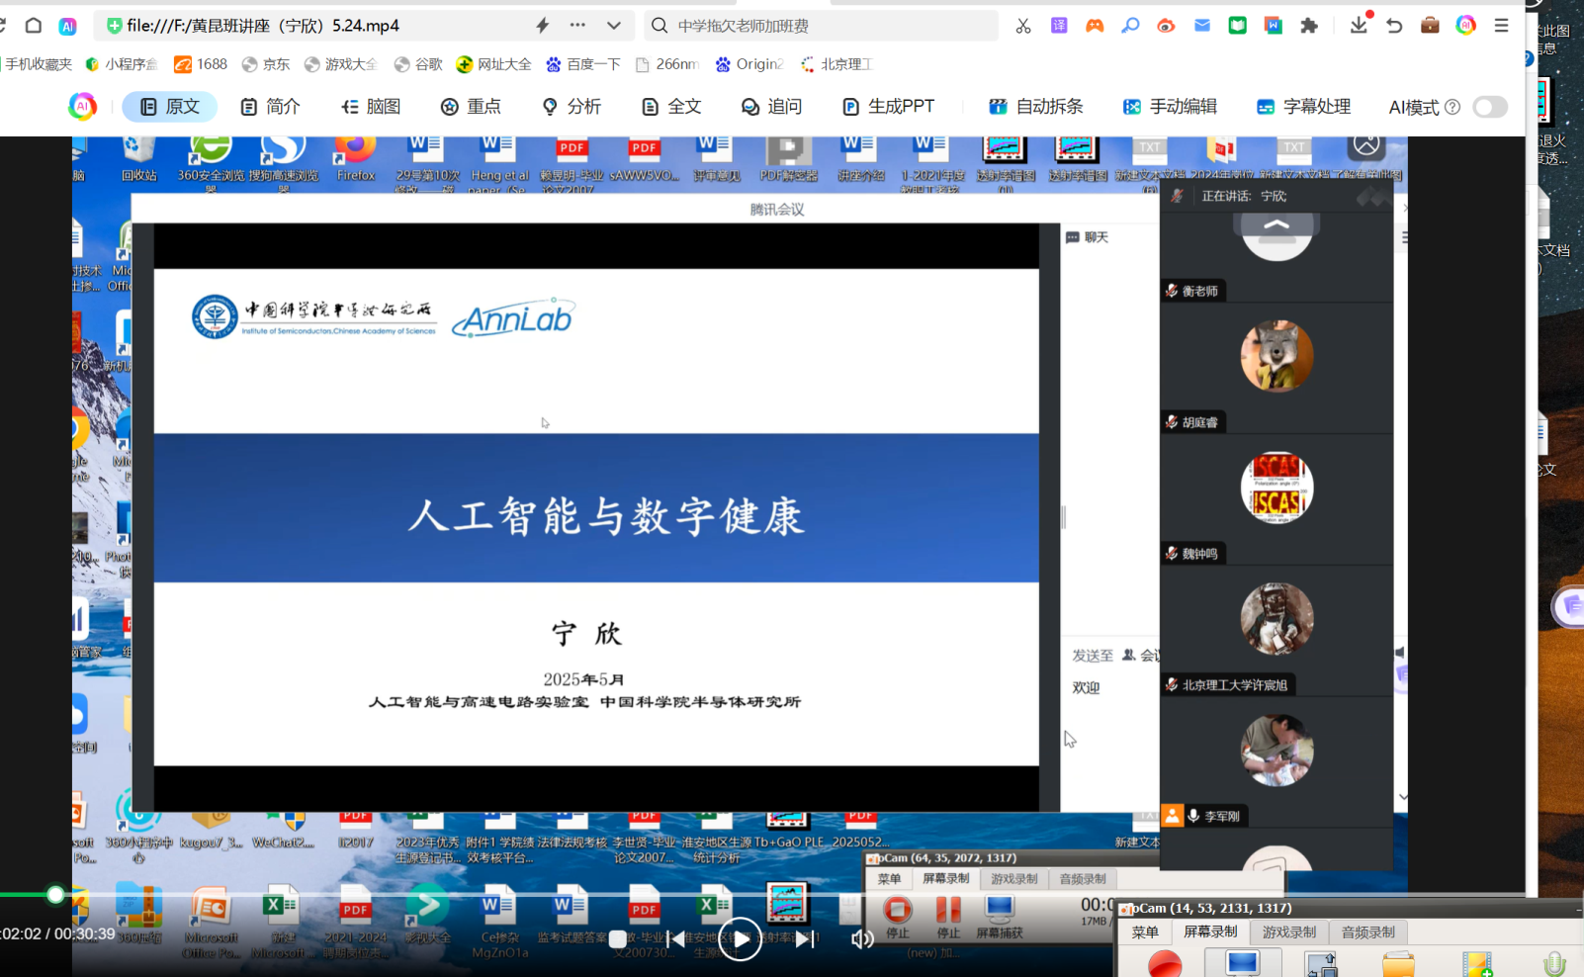Open the puzzle-piece extensions icon

1309,26
